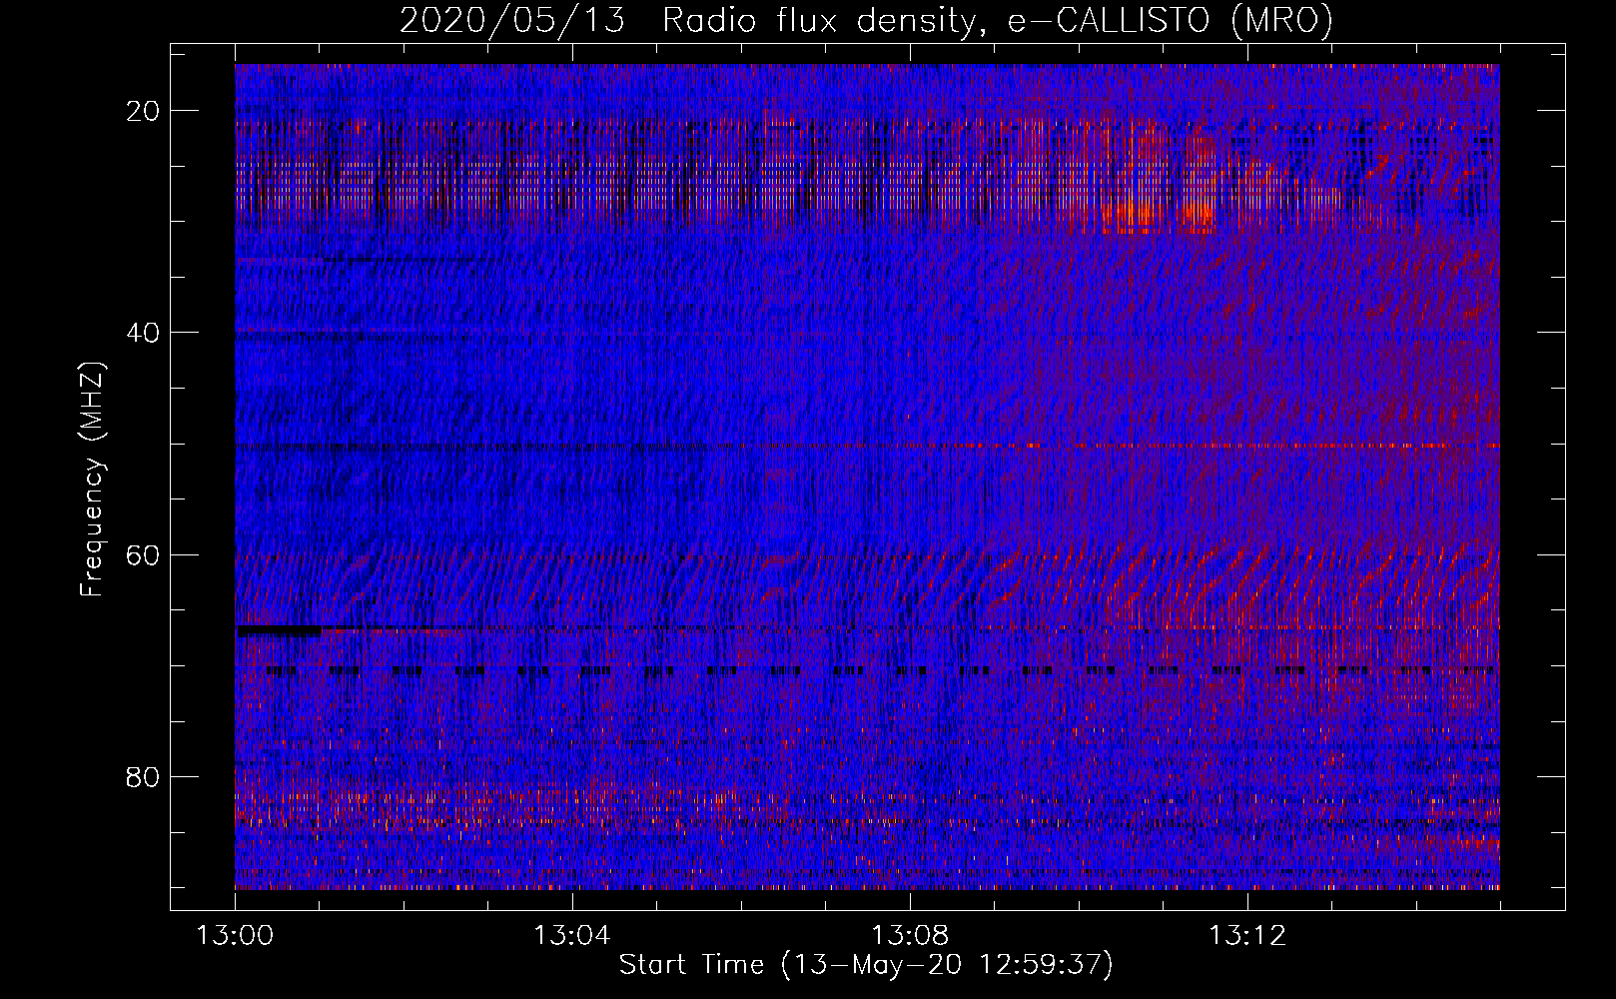Click the '60' frequency tick label
Screen dimensions: 1616x999
tap(144, 554)
